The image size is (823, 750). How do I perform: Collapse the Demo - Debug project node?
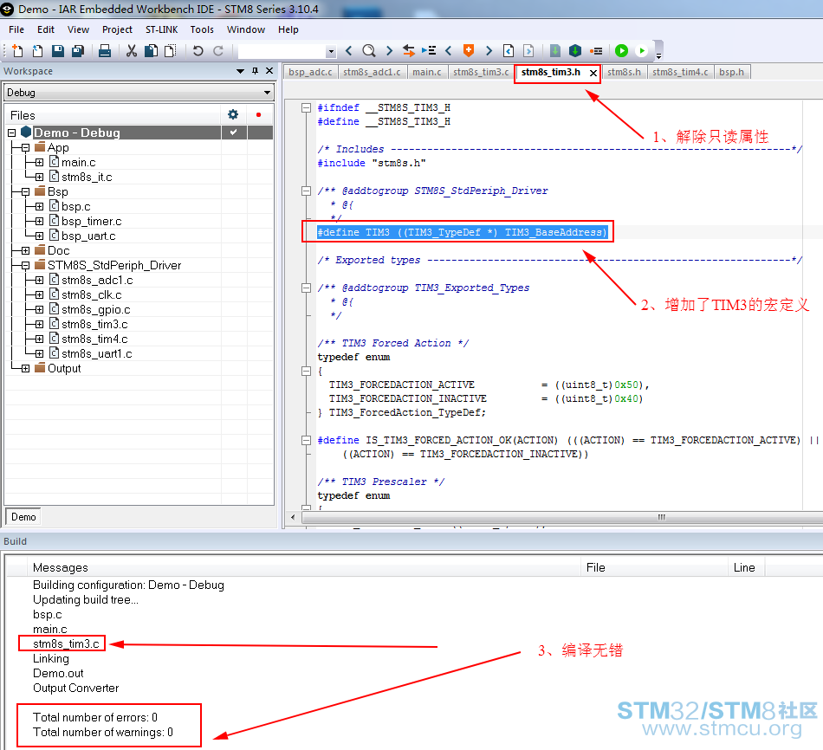[11, 133]
